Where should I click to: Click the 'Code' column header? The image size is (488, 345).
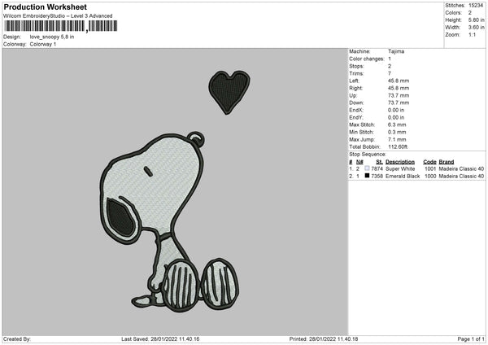[x=429, y=162]
